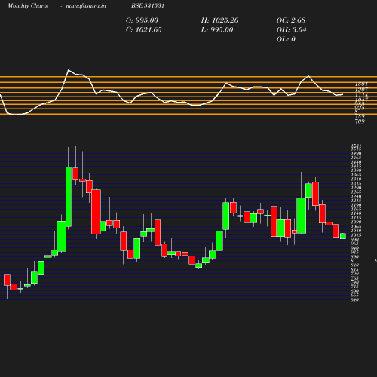Click the '1301' label on the upper chart axis
The width and height of the screenshot is (377, 377).
point(361,84)
